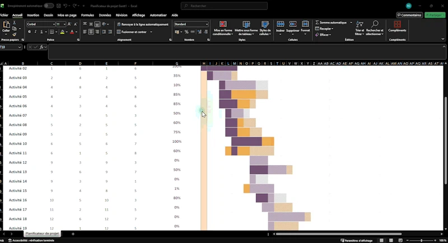Select the Planificateur de projet sheet tab
The width and height of the screenshot is (448, 243).
43,233
